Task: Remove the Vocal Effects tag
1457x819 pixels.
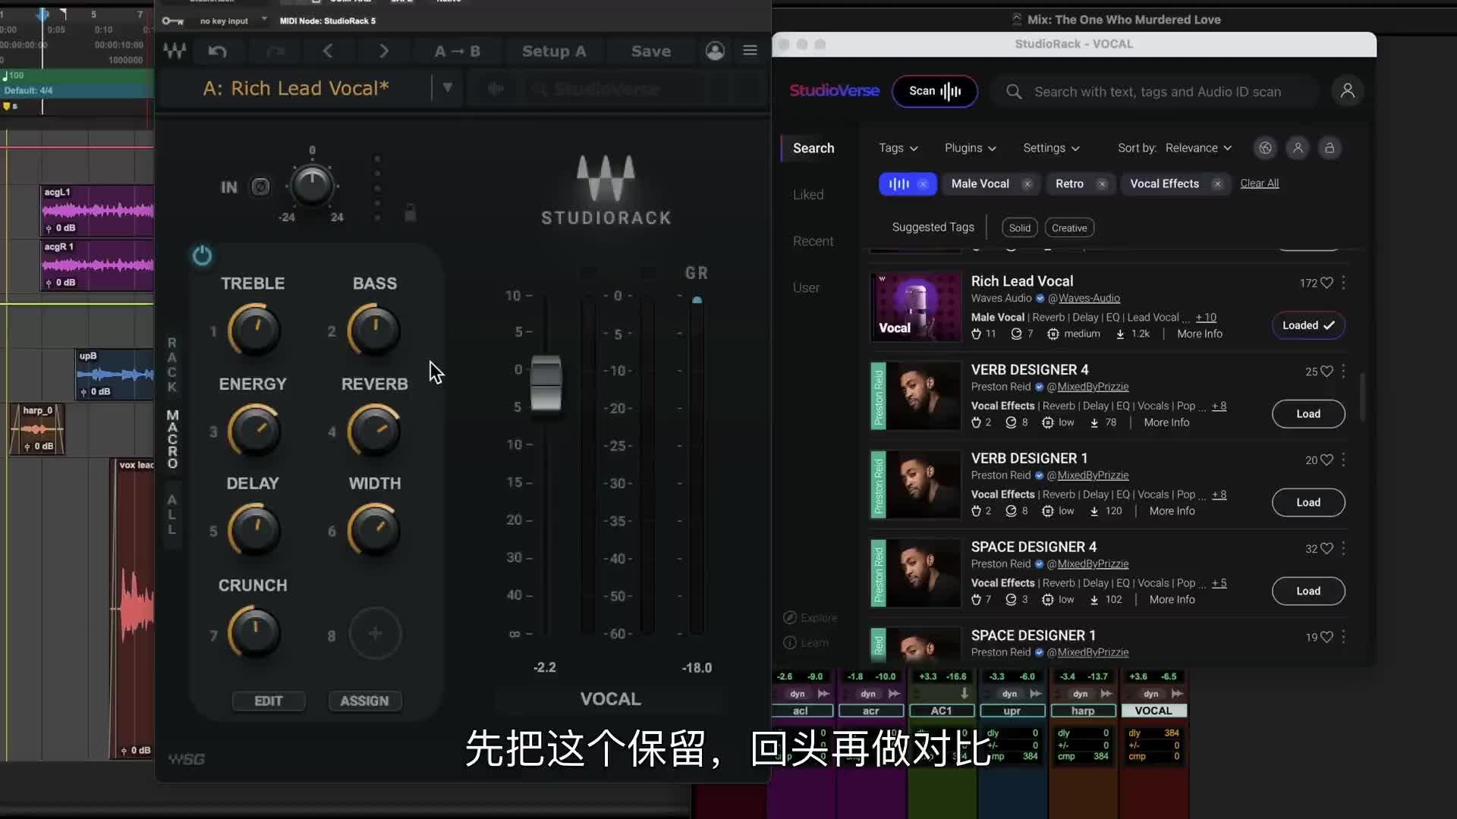Action: point(1217,184)
